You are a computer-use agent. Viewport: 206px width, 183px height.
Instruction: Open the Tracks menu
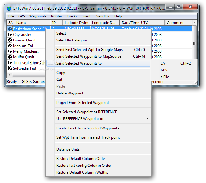(72, 16)
